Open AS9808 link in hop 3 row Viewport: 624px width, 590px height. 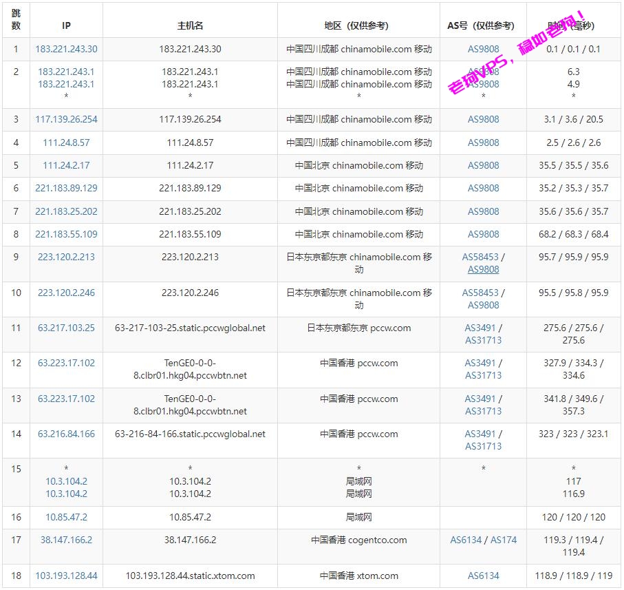click(483, 119)
